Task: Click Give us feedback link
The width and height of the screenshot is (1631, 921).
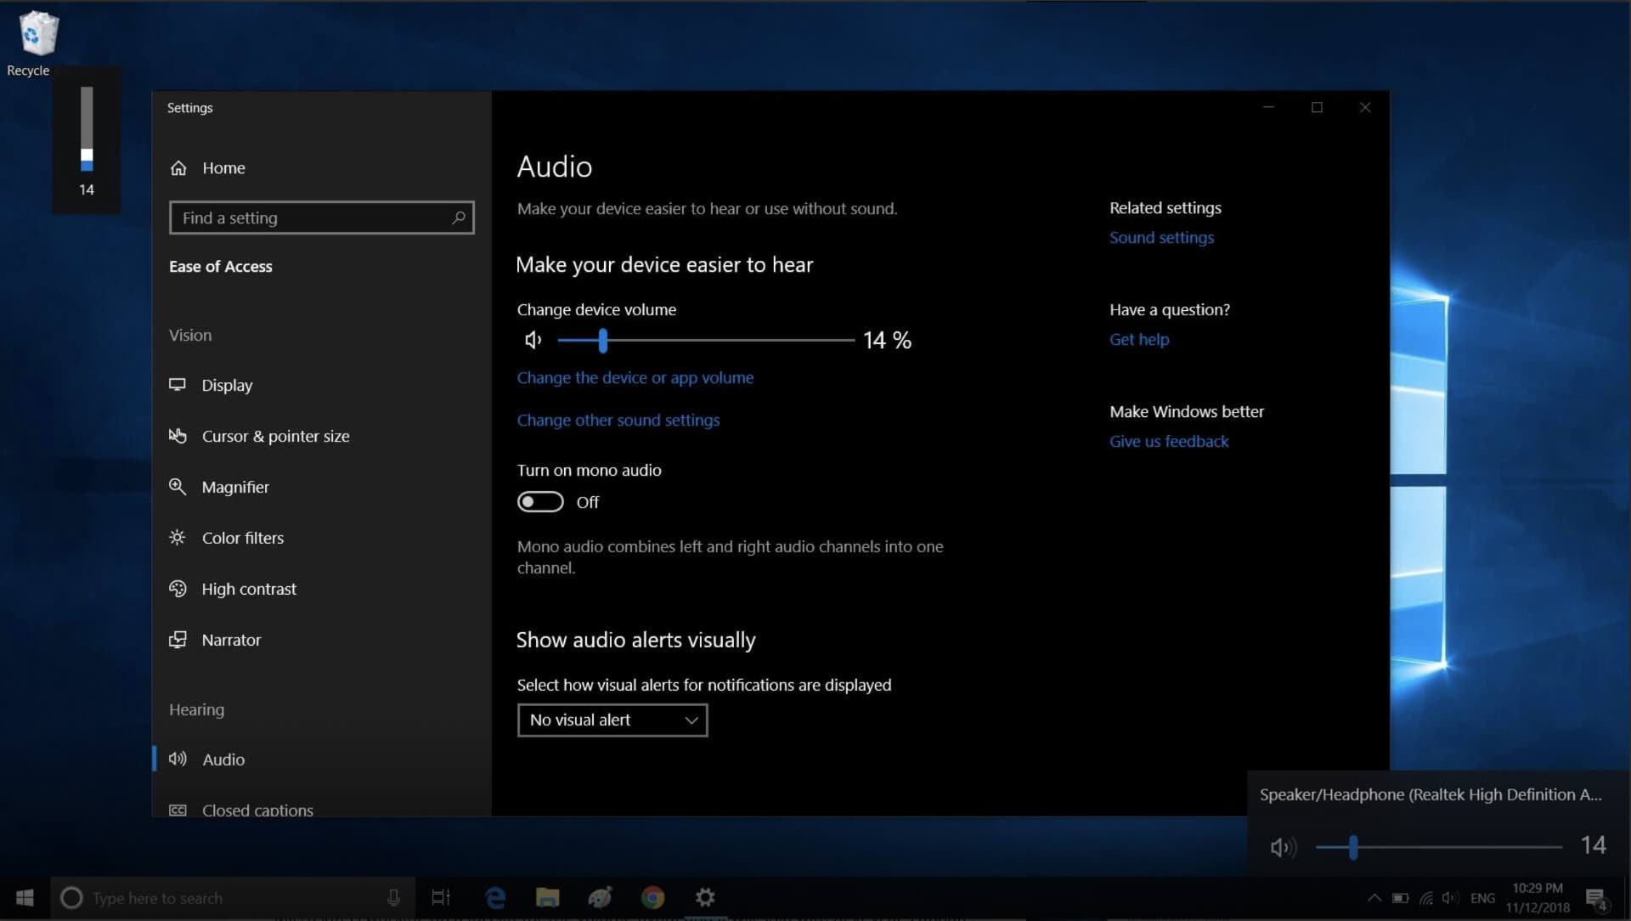Action: pos(1169,441)
